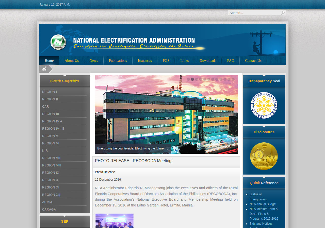Select REGION IX in the sidebar
This screenshot has width=325, height=228.
(x=51, y=173)
